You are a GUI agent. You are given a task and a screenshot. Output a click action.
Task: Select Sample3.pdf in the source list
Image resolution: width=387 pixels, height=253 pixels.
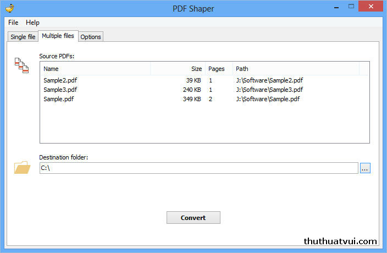pyautogui.click(x=60, y=90)
